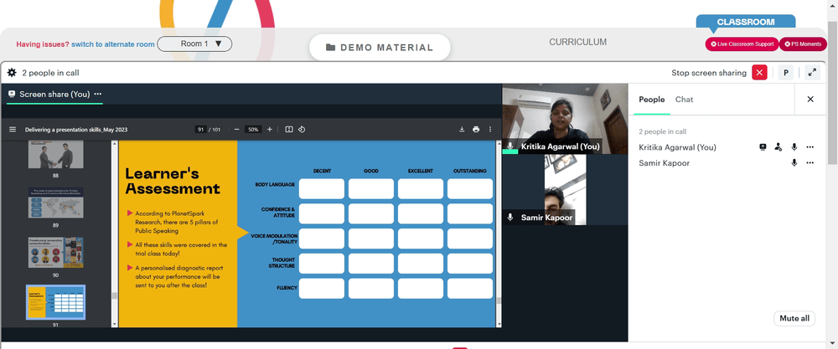The image size is (838, 349).
Task: Open more options for Samir Kapoor
Action: tap(810, 162)
